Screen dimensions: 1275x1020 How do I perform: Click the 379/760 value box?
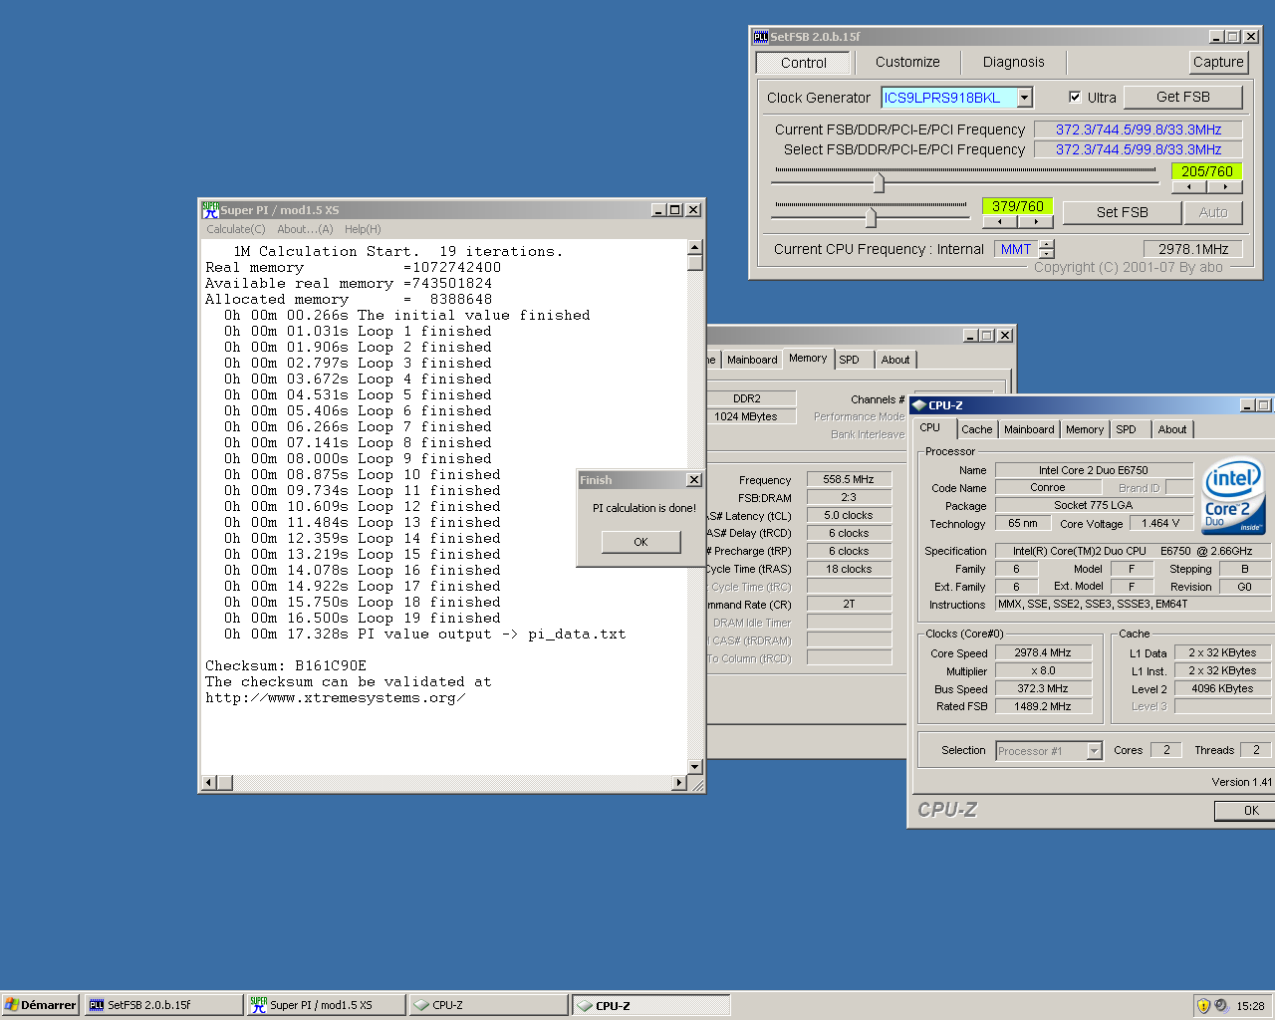click(x=1018, y=206)
